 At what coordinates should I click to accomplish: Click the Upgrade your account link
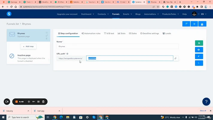[67, 14]
